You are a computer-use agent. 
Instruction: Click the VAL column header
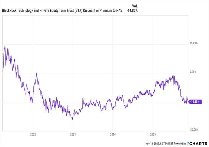point(134,6)
